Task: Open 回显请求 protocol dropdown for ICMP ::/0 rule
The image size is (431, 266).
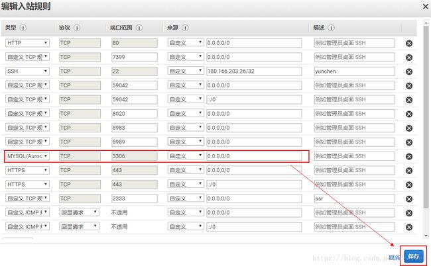Action: [79, 226]
